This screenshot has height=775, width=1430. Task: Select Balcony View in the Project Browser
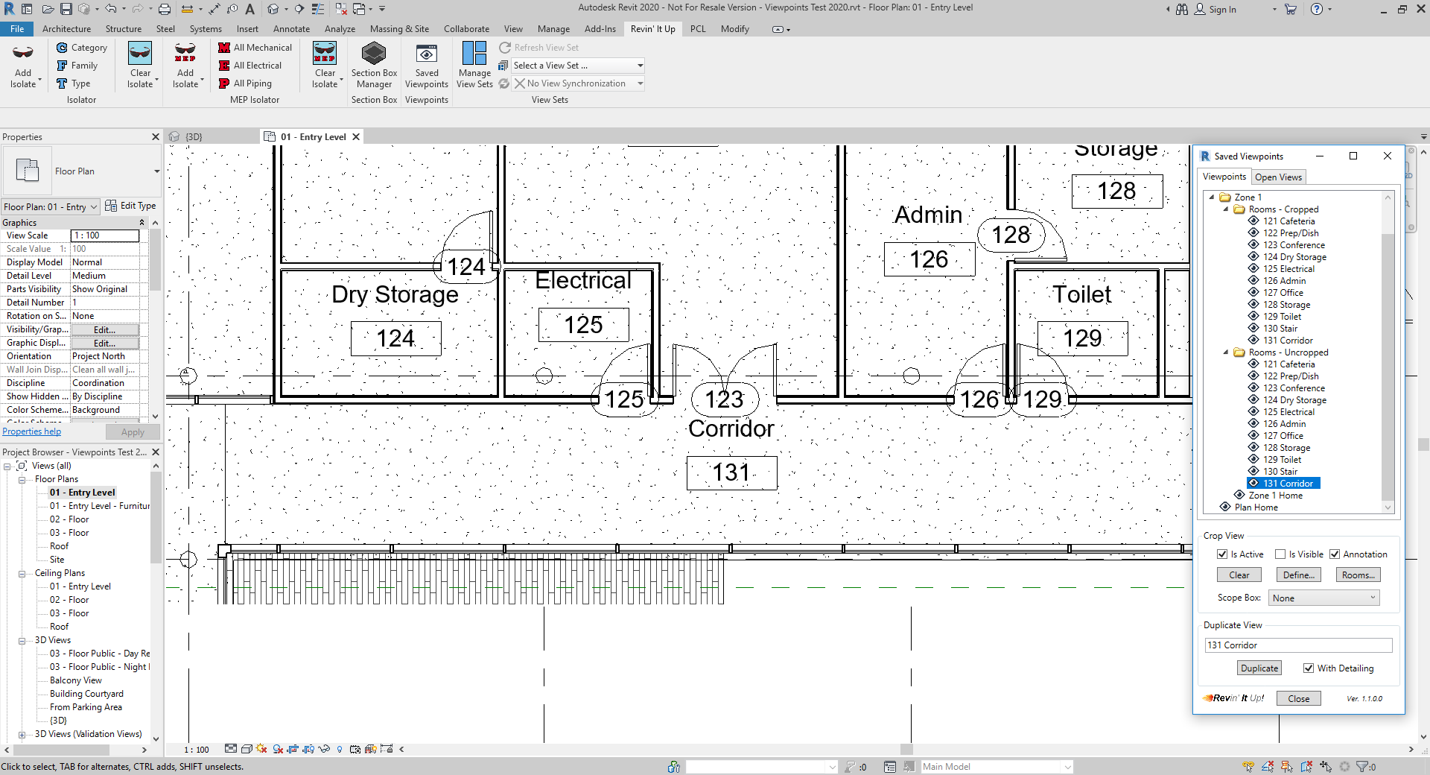coord(76,680)
